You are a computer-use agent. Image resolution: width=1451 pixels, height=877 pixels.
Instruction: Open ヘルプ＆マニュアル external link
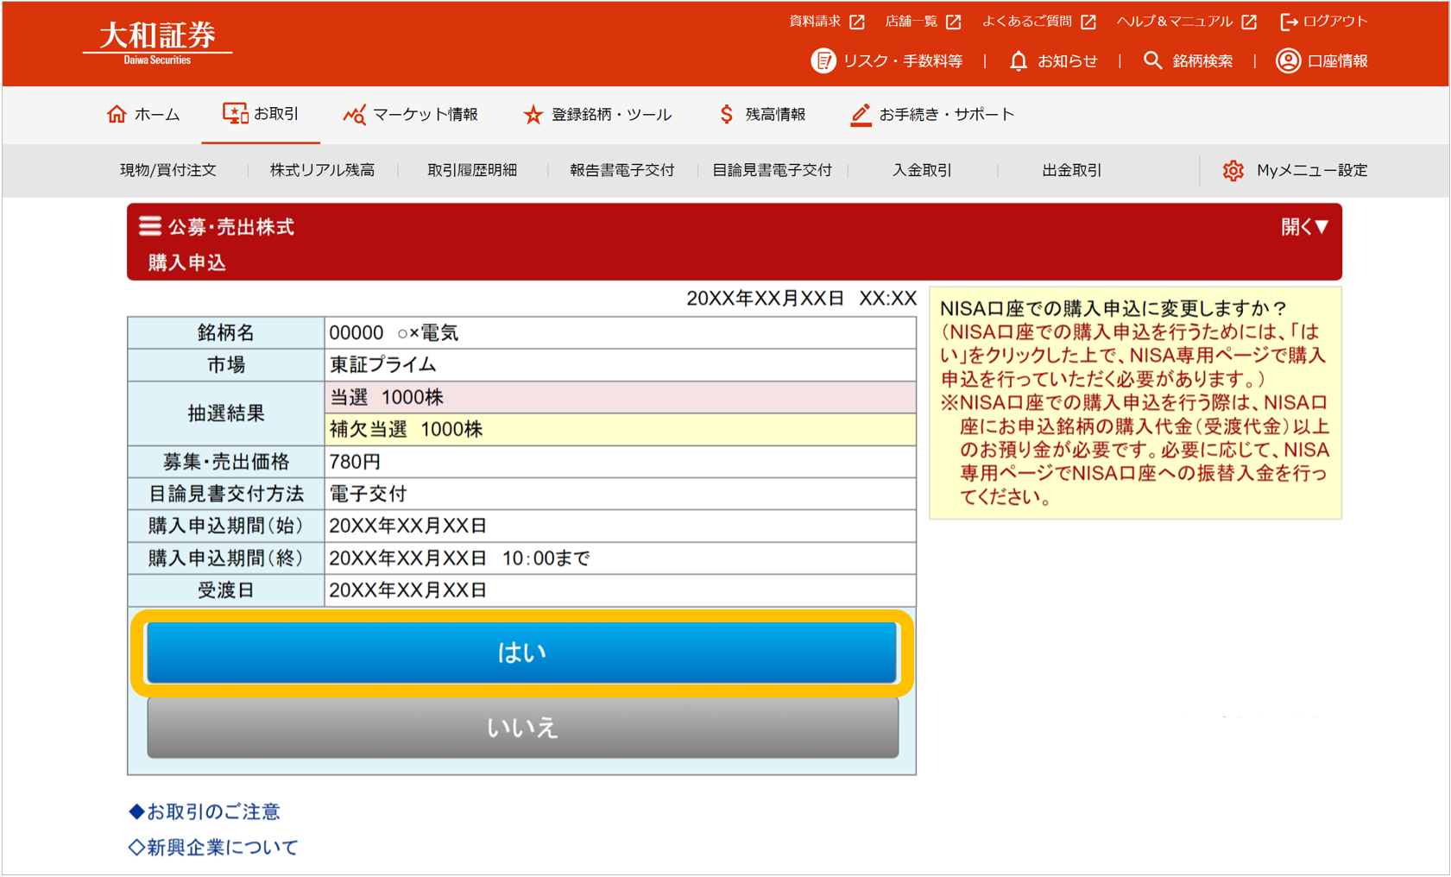pyautogui.click(x=1185, y=22)
